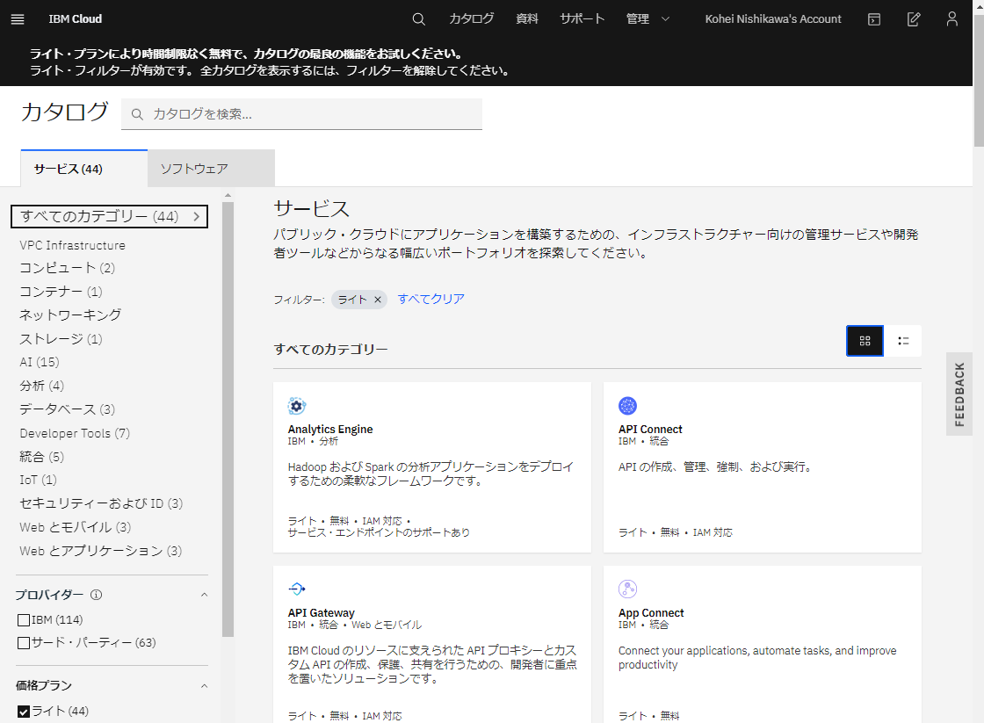This screenshot has width=984, height=723.
Task: Switch to the tile grid view
Action: click(x=865, y=341)
